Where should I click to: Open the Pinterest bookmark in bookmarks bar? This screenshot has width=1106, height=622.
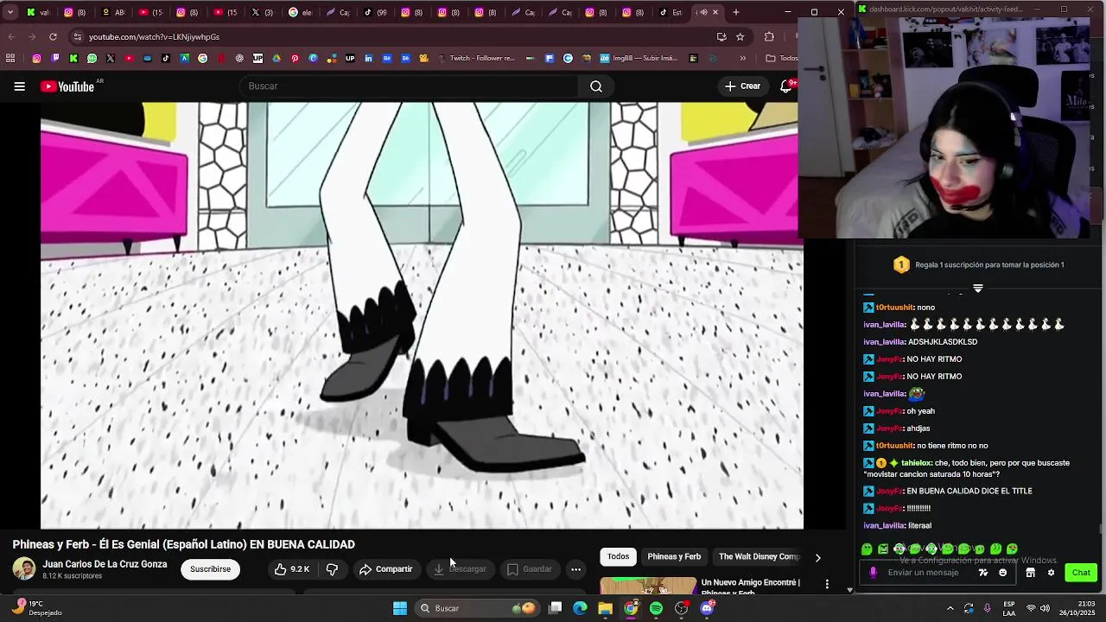point(295,59)
